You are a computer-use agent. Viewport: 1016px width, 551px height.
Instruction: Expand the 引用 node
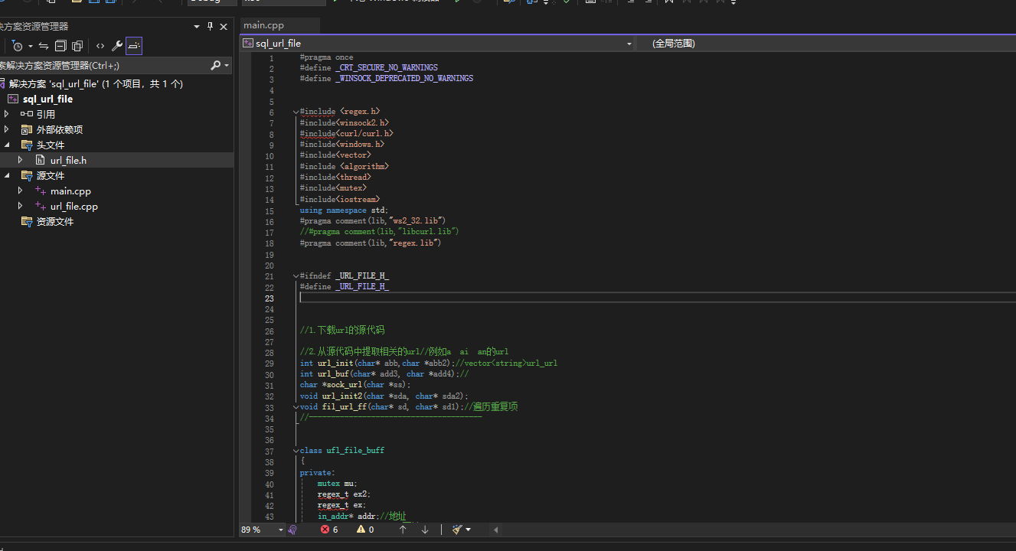(7, 114)
